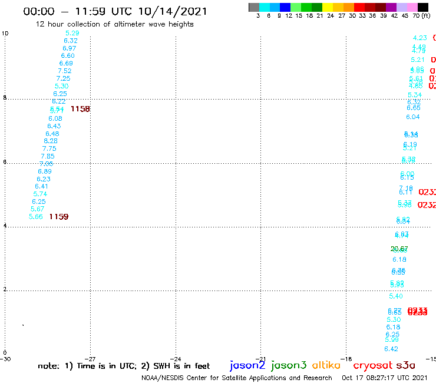The height and width of the screenshot is (383, 436).
Task: Select the 7.85 wave height reading
Action: (48, 156)
